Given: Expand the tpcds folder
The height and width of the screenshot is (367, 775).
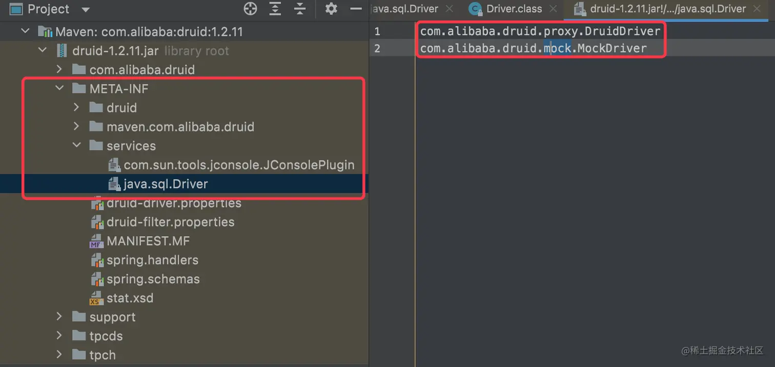Looking at the screenshot, I should click(x=59, y=336).
